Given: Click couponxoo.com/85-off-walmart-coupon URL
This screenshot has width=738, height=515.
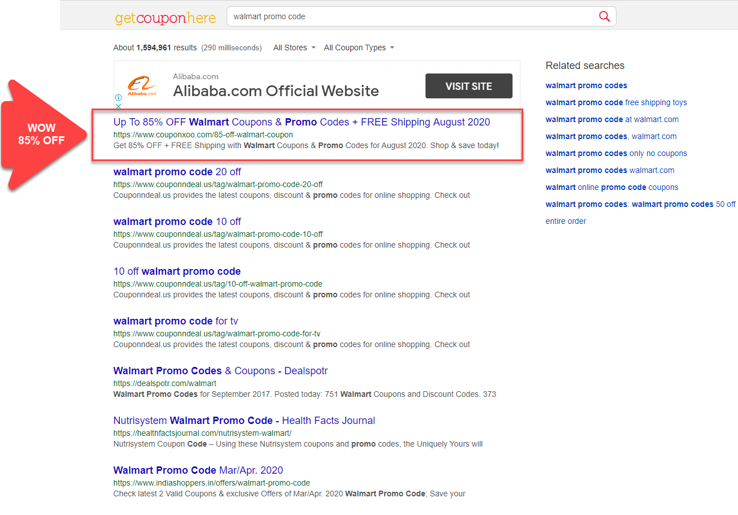Looking at the screenshot, I should tap(203, 135).
